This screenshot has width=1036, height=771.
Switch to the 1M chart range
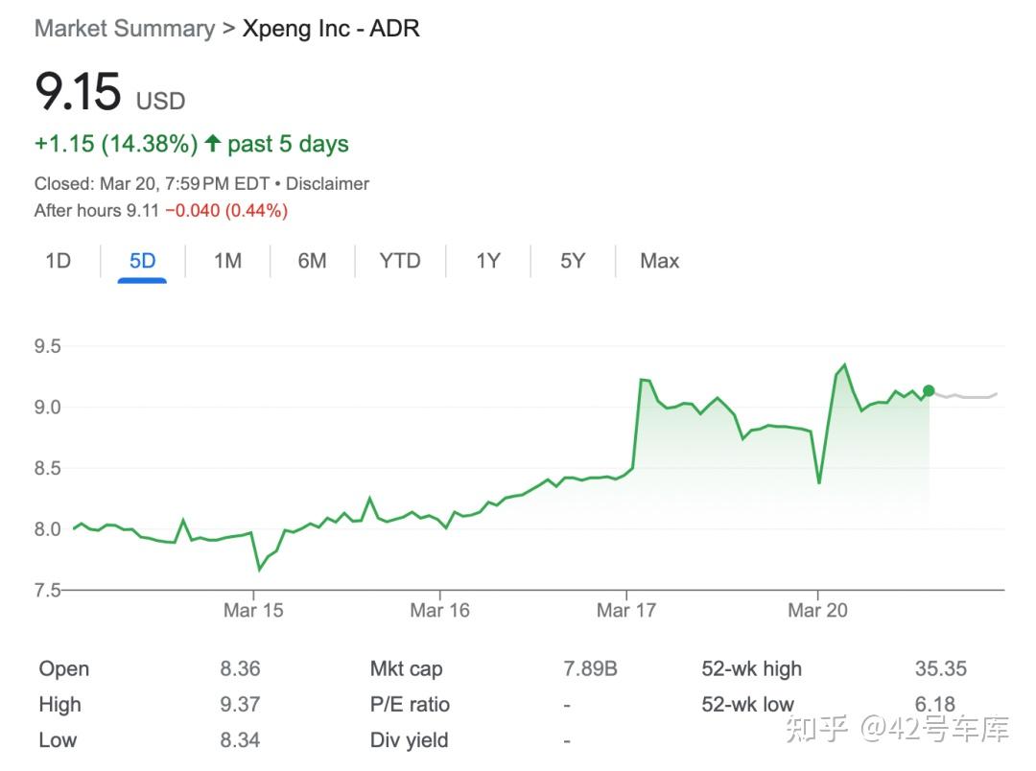coord(227,261)
